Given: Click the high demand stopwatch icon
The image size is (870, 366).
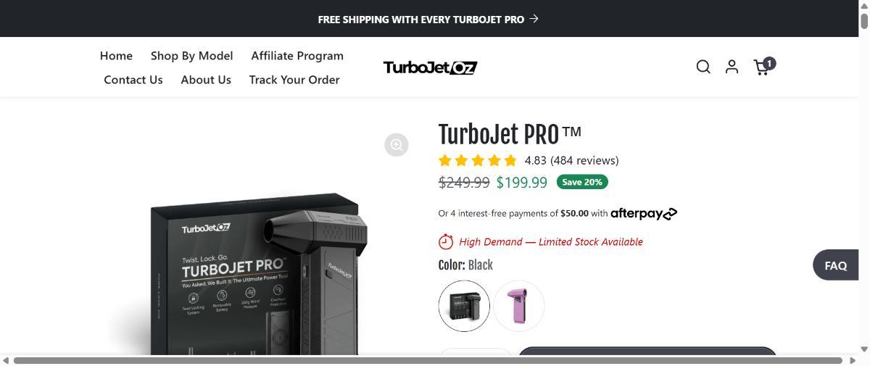Looking at the screenshot, I should [x=446, y=241].
